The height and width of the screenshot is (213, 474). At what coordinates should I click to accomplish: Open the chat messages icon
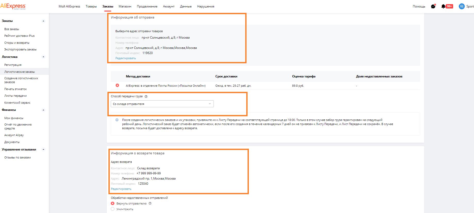click(x=433, y=6)
